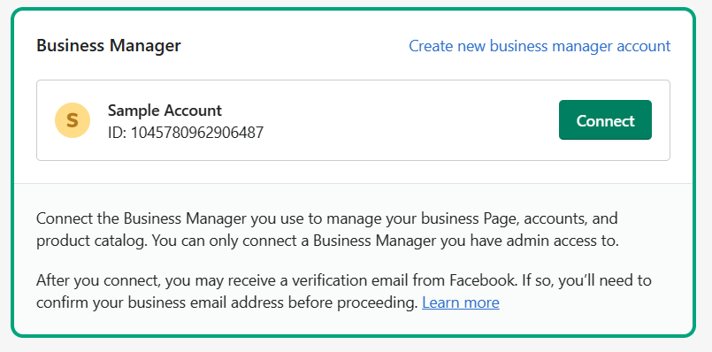Click the account ID number 1045780962906487
This screenshot has width=712, height=352.
click(x=197, y=133)
